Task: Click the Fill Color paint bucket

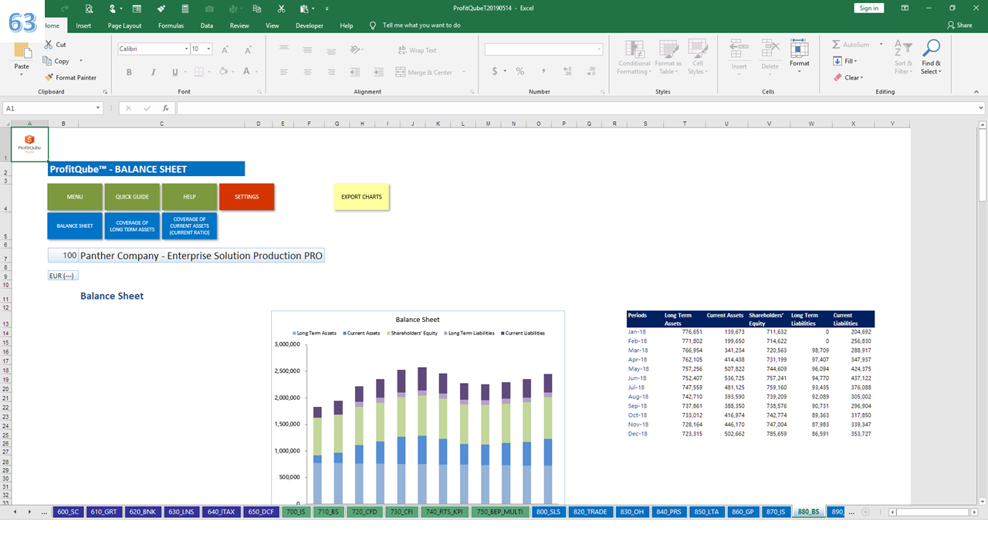Action: [x=223, y=72]
